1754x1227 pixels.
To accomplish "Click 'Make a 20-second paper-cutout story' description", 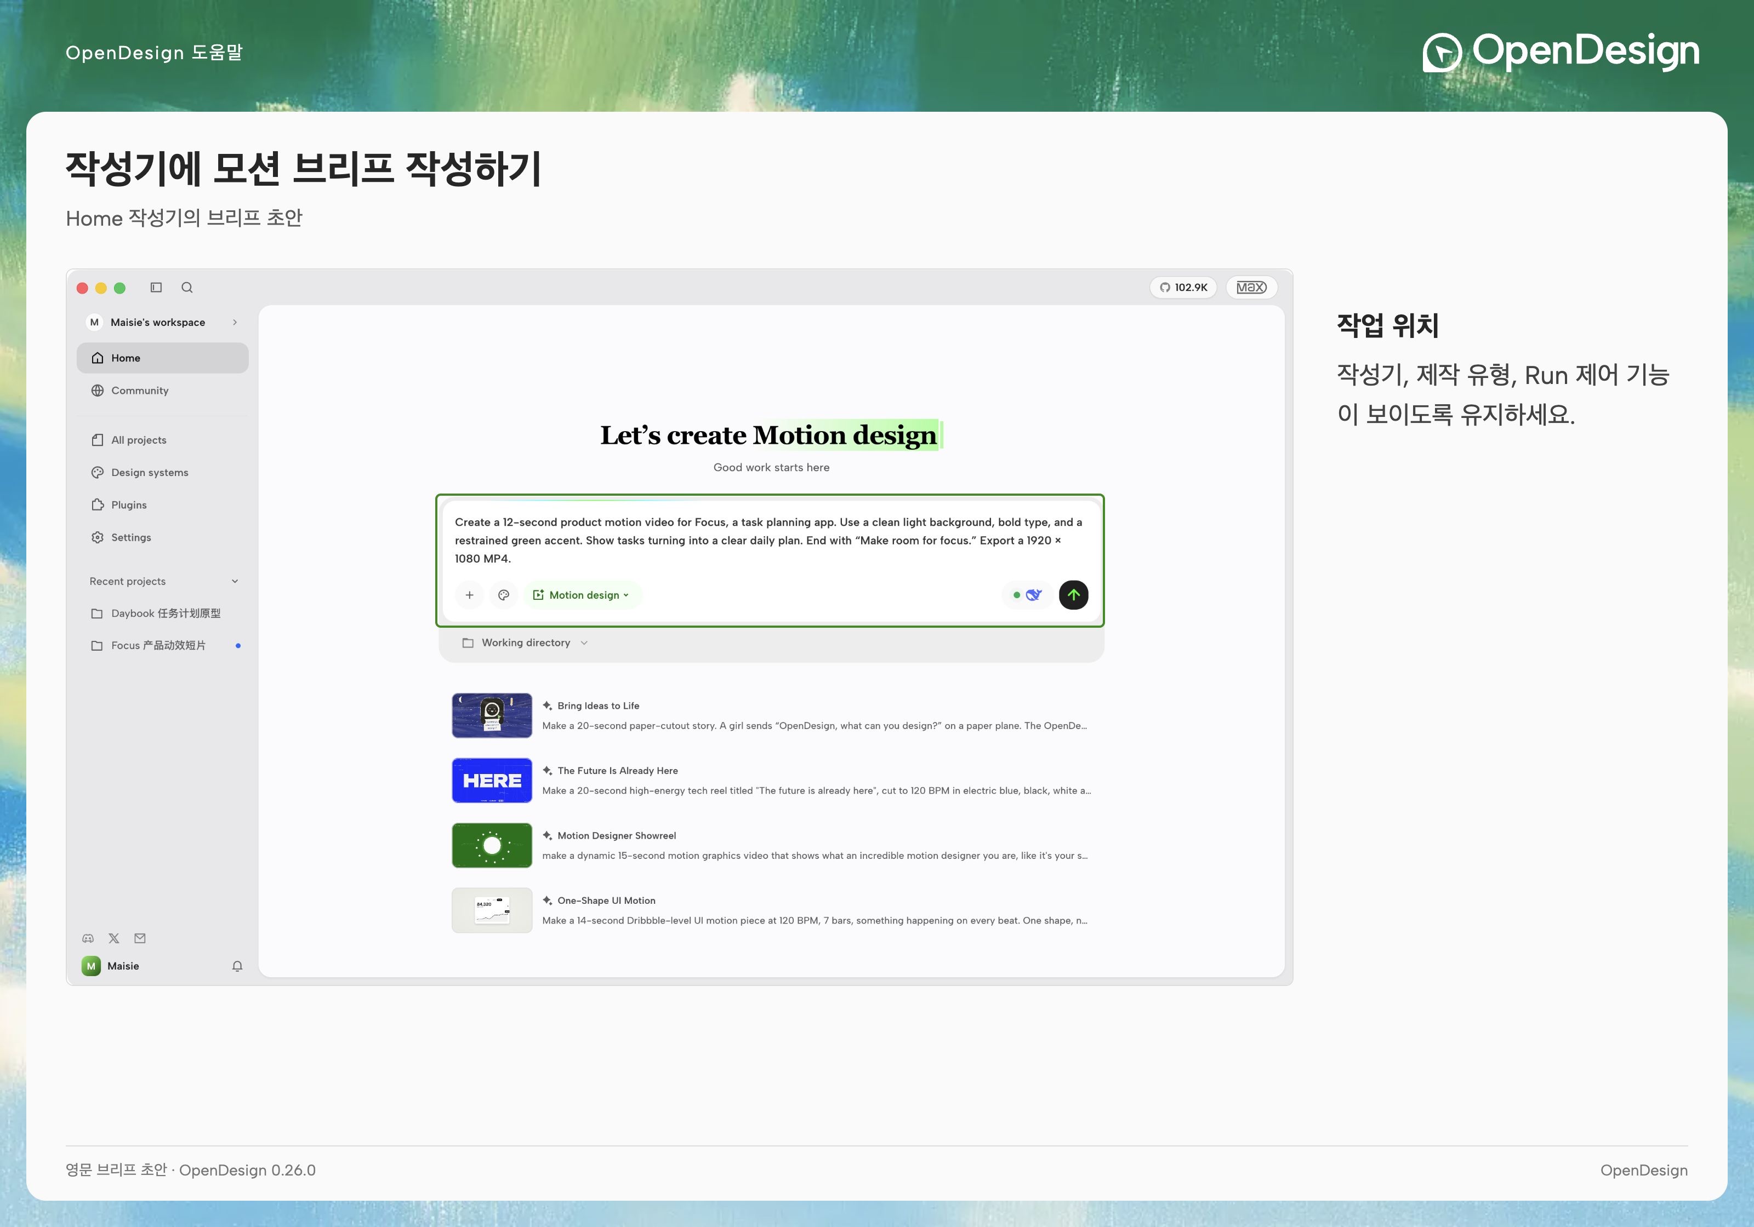I will [x=815, y=725].
